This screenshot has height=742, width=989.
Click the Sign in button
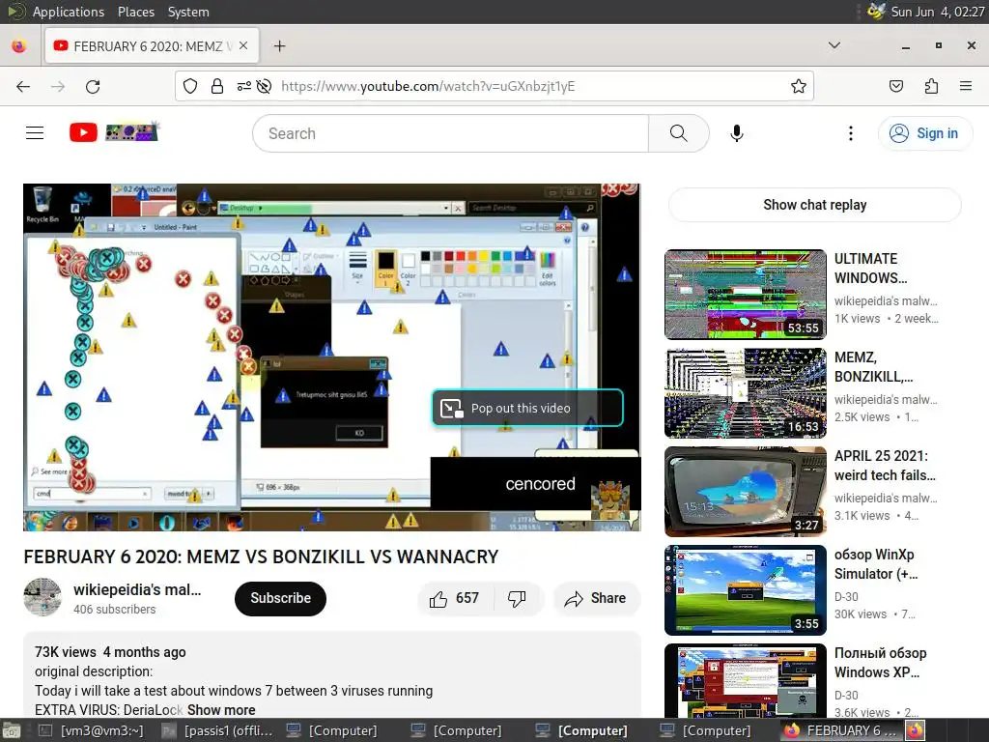[925, 133]
